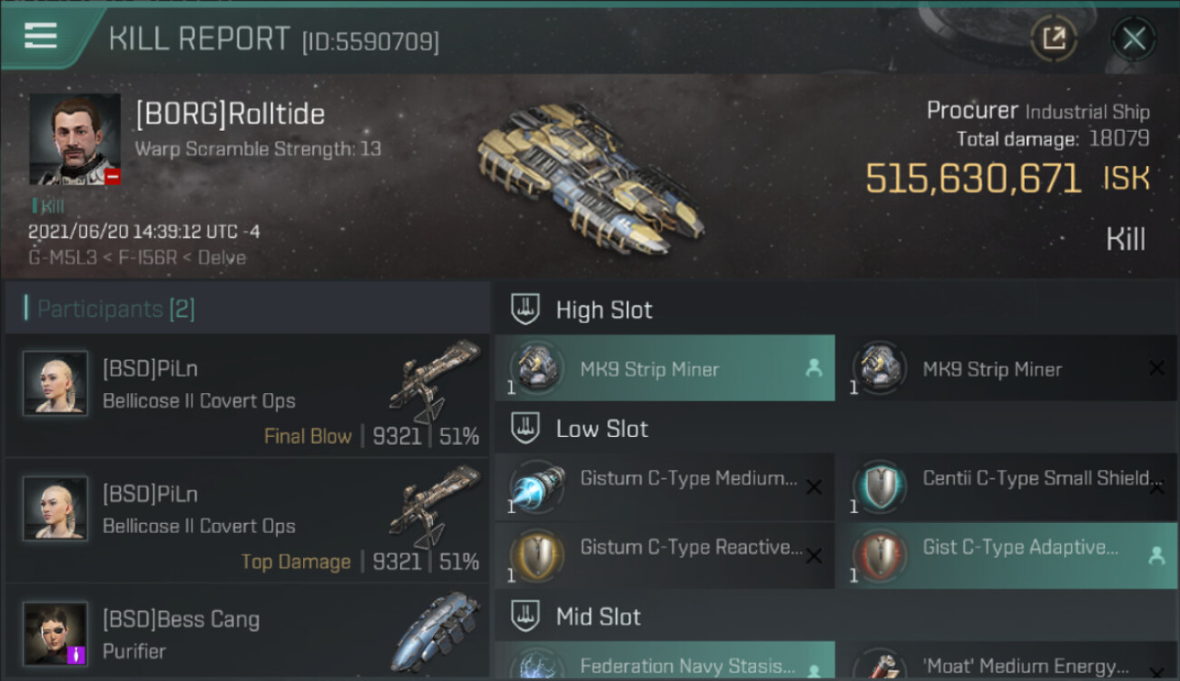Click Rolltide's pilot portrait

click(x=74, y=139)
